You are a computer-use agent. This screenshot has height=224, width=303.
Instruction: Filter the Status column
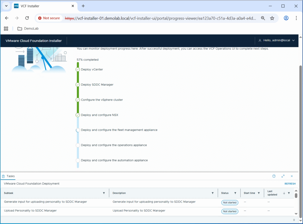[x=235, y=193]
